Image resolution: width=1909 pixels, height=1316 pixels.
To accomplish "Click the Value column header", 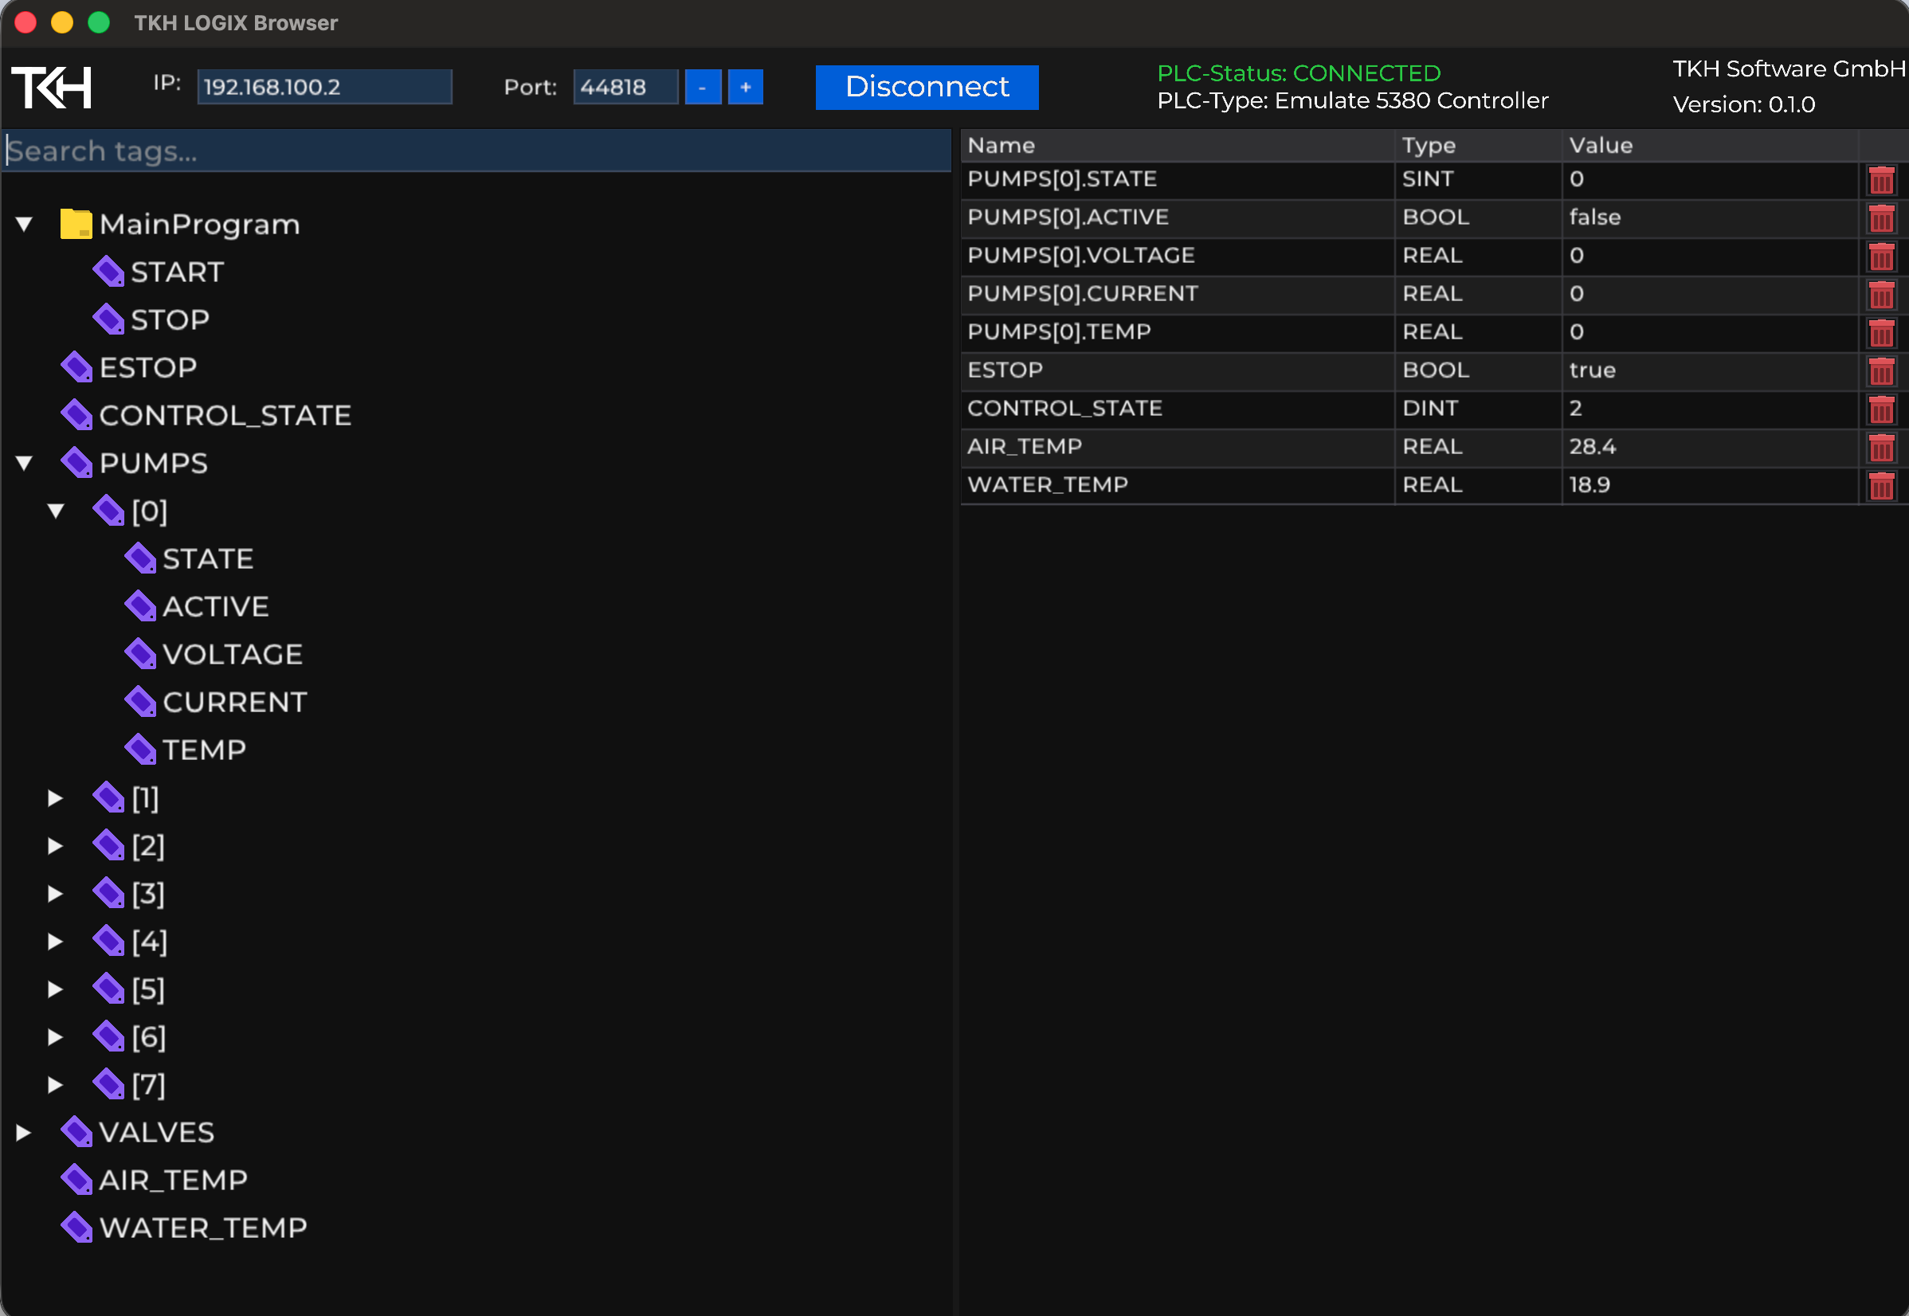I will point(1710,146).
